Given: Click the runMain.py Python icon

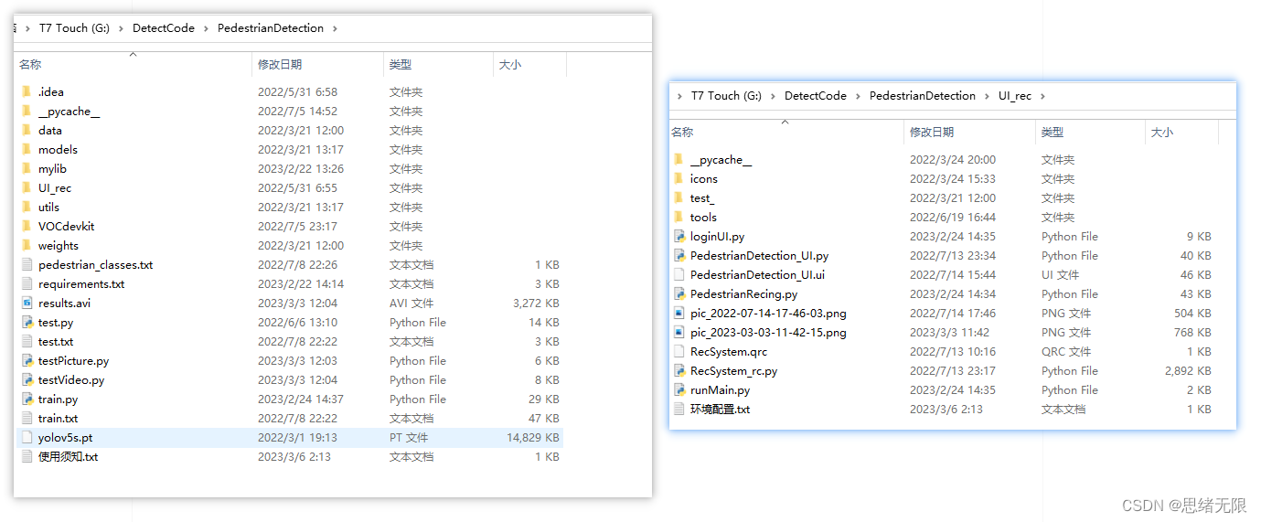Looking at the screenshot, I should [x=679, y=389].
